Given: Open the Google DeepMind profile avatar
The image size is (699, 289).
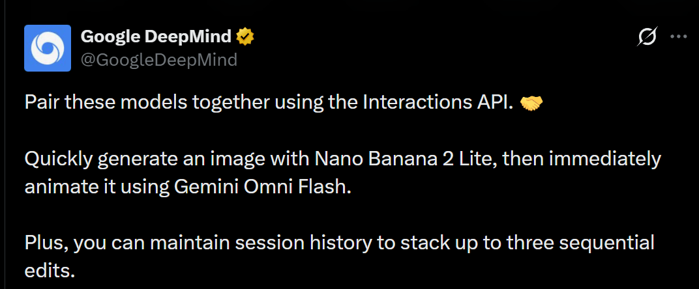Looking at the screenshot, I should click(x=48, y=48).
